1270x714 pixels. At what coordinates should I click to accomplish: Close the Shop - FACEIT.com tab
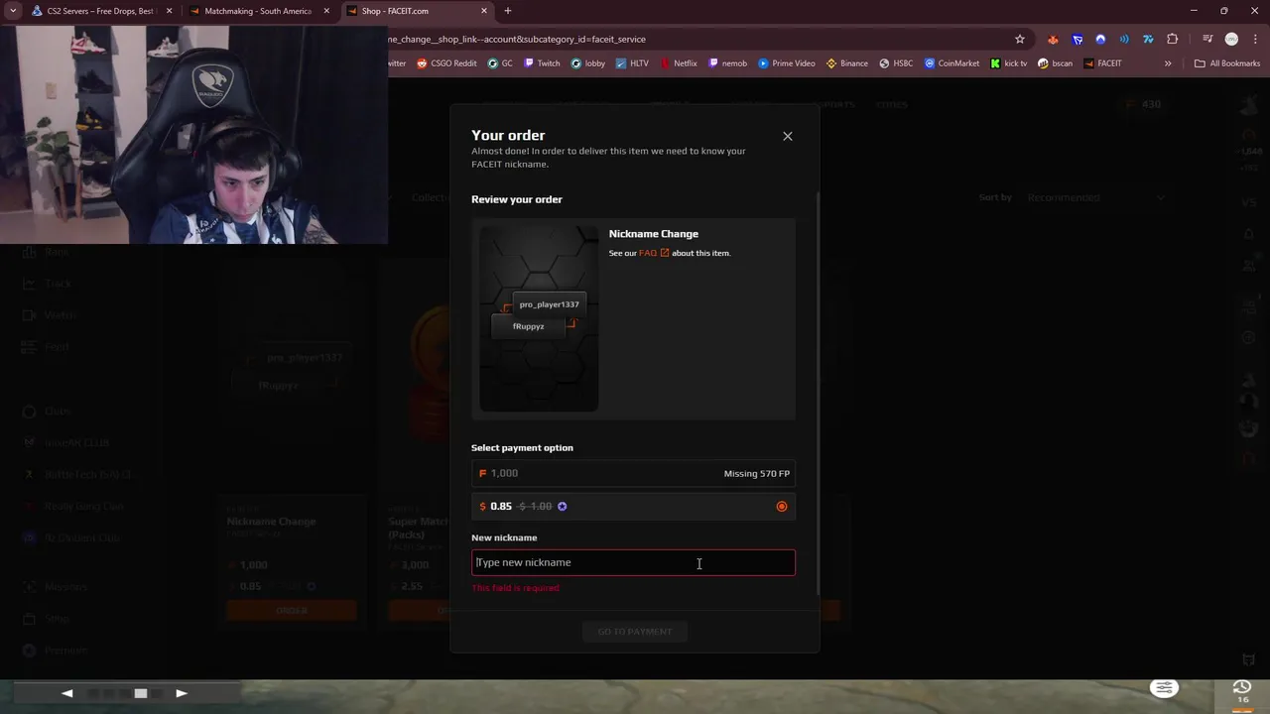[484, 11]
